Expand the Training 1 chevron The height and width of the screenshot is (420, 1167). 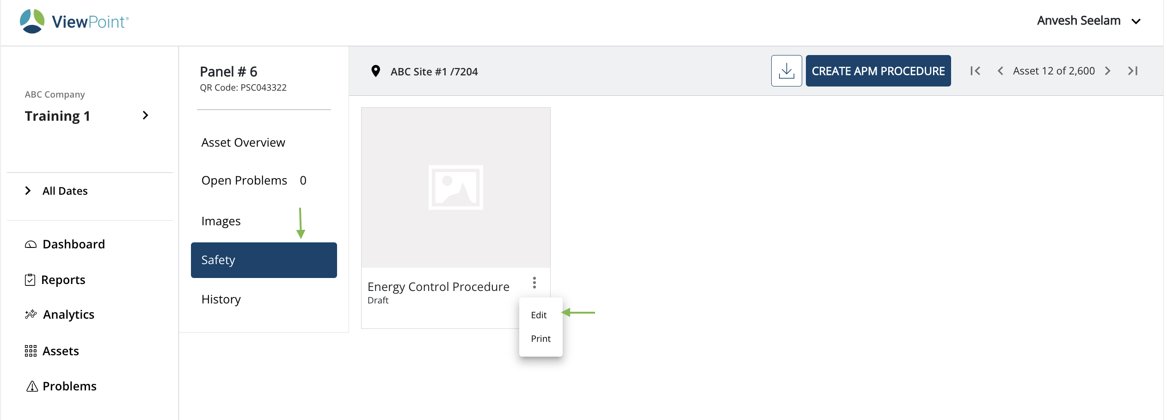[145, 115]
